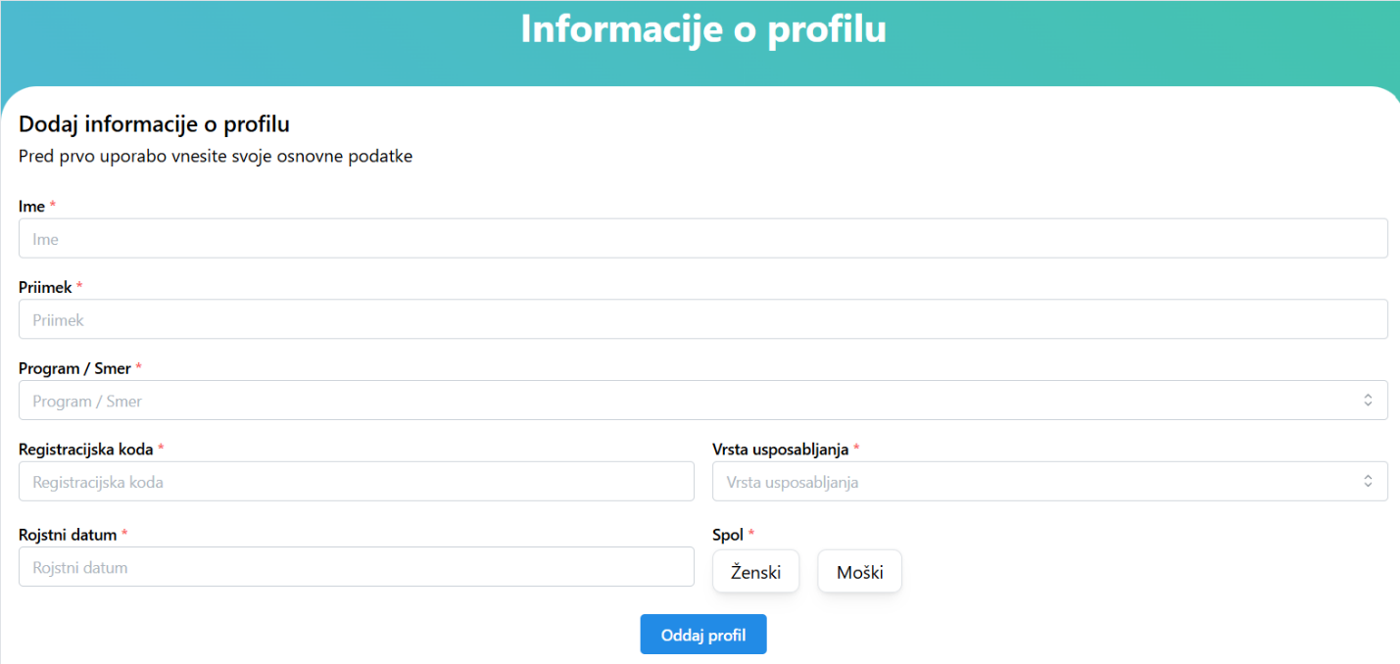Click the bold Program / Smer label

tap(74, 368)
